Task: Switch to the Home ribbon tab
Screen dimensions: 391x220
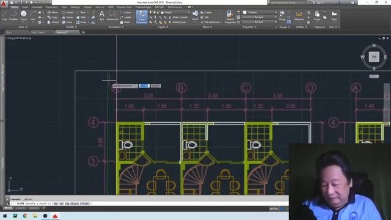Action: tap(15, 7)
